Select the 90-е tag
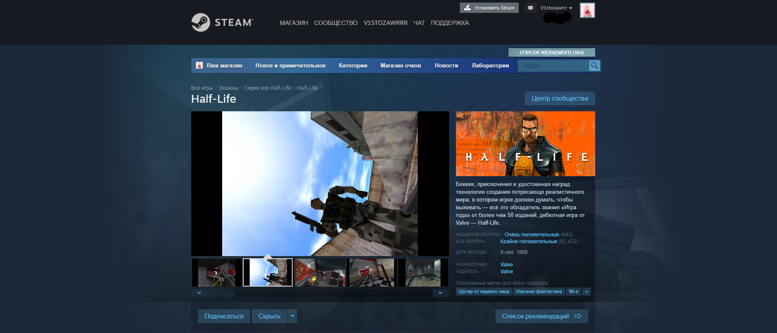This screenshot has height=333, width=777. (x=574, y=291)
